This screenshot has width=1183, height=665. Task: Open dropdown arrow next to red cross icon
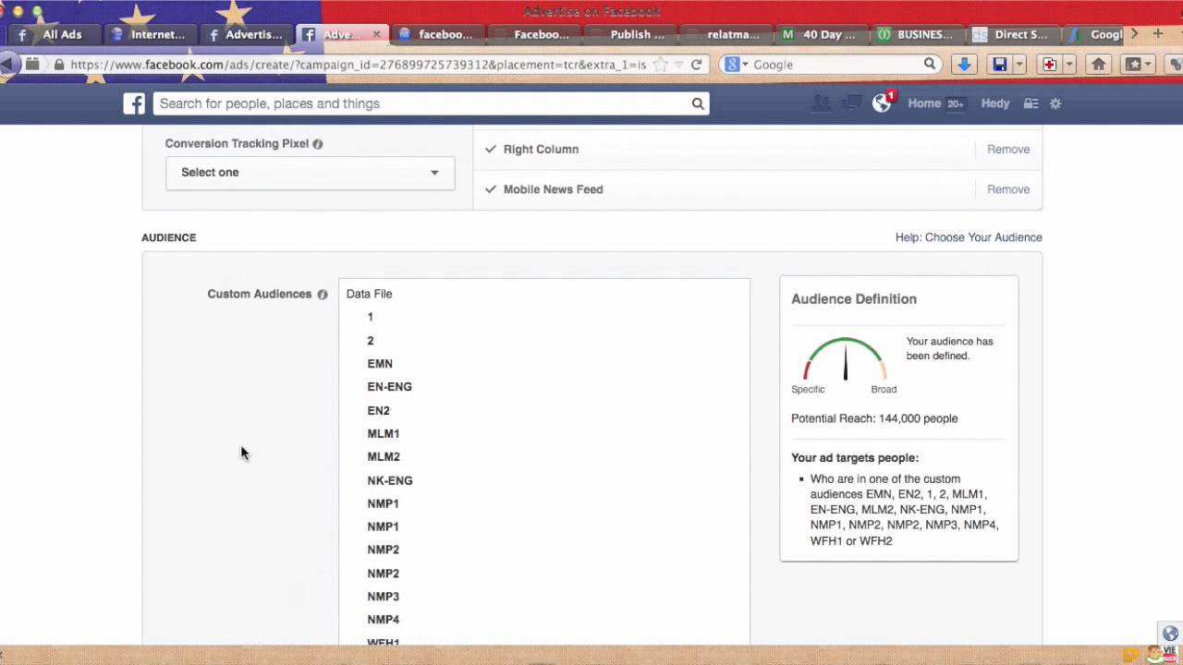(1069, 65)
